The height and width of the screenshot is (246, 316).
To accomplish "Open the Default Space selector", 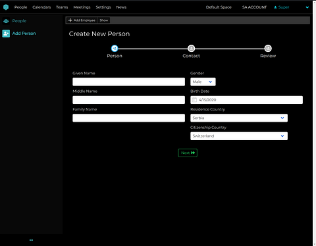I will coord(219,7).
